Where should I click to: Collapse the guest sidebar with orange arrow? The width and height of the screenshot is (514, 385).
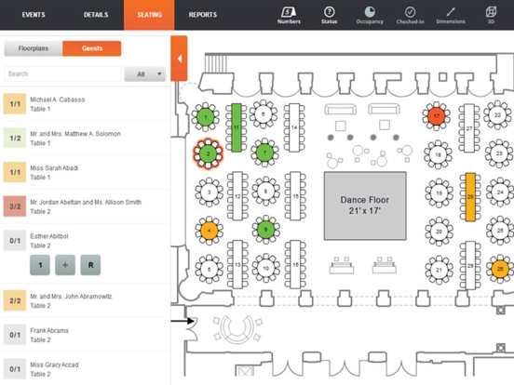coord(179,59)
